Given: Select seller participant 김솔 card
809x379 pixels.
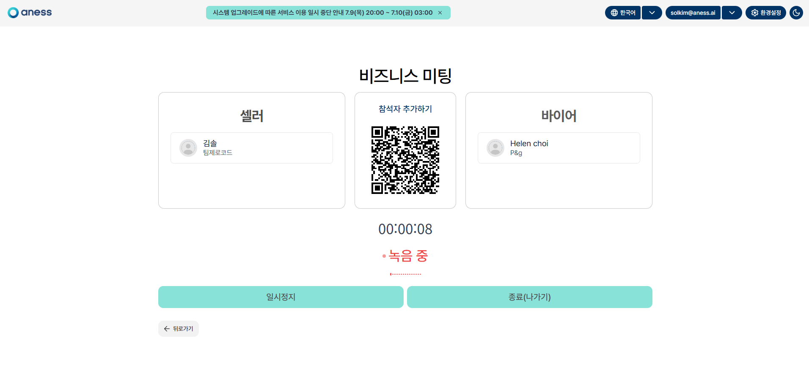Looking at the screenshot, I should (x=252, y=148).
